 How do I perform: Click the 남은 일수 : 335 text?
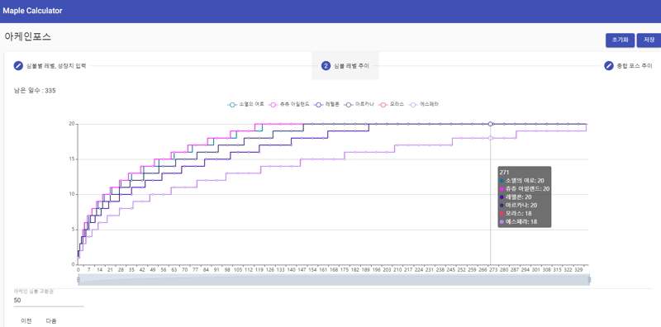click(x=35, y=91)
